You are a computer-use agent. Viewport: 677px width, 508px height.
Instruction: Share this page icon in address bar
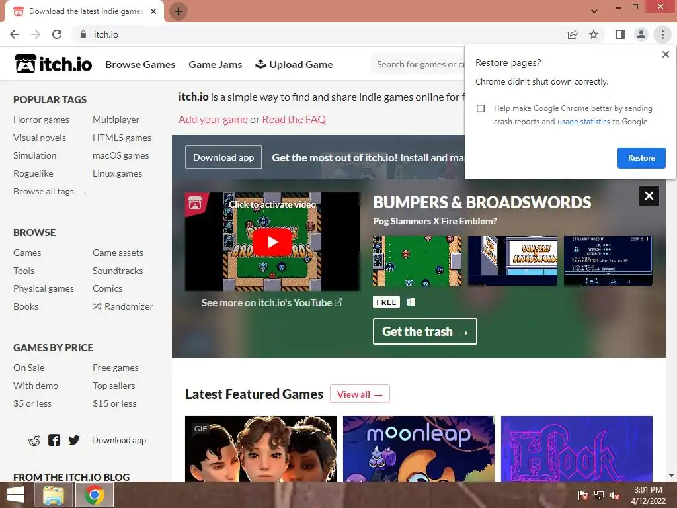[x=573, y=34]
